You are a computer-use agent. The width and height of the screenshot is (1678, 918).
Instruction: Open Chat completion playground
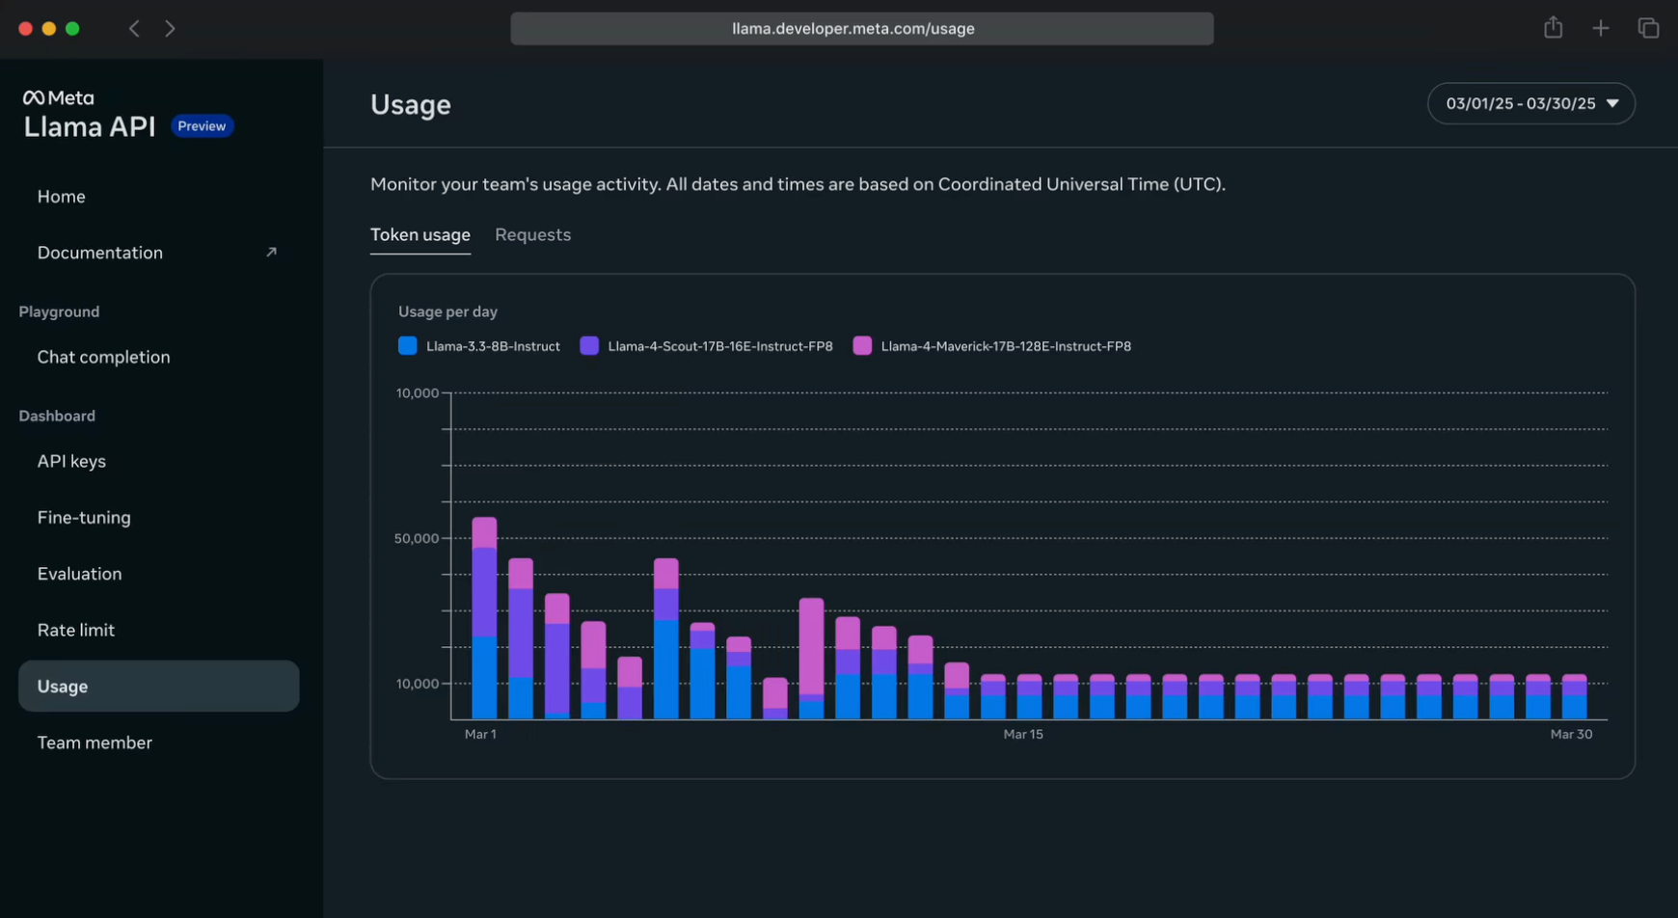tap(103, 357)
